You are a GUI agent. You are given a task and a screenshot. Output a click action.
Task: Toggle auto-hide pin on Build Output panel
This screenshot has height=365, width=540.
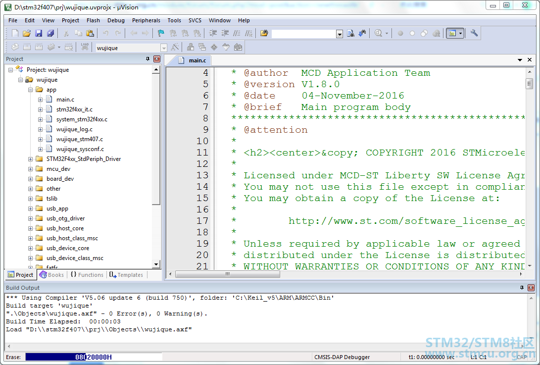(522, 287)
